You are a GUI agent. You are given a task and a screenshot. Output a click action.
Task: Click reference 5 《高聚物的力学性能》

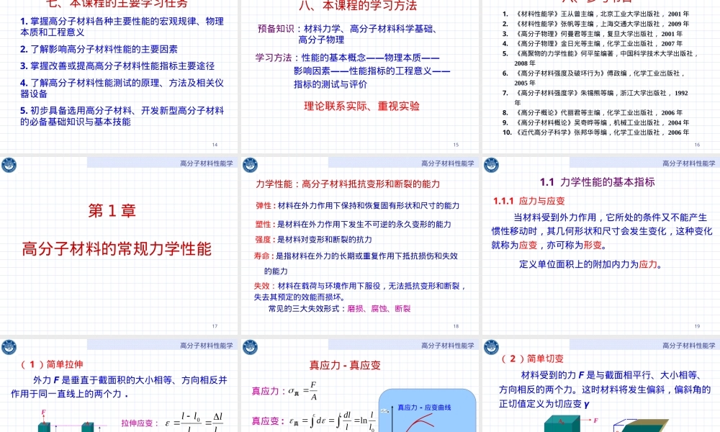[600, 58]
